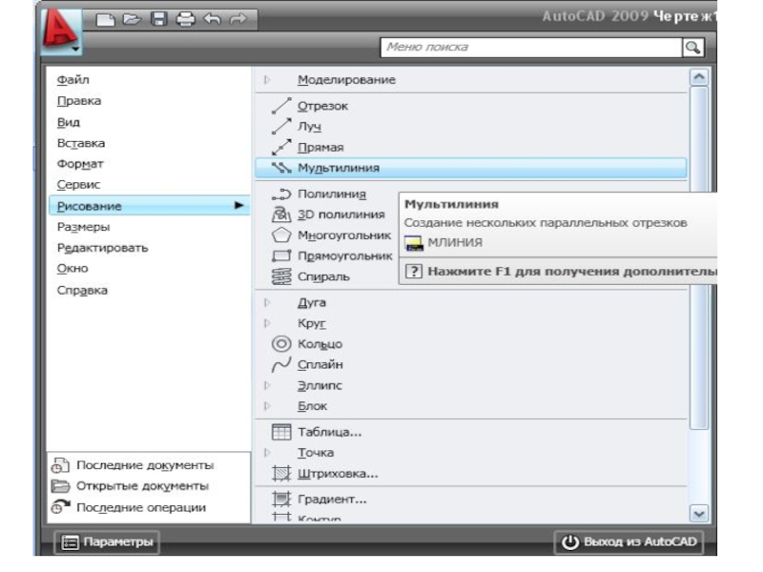This screenshot has width=763, height=572.
Task: Click the Штриховка hatch icon
Action: (281, 474)
